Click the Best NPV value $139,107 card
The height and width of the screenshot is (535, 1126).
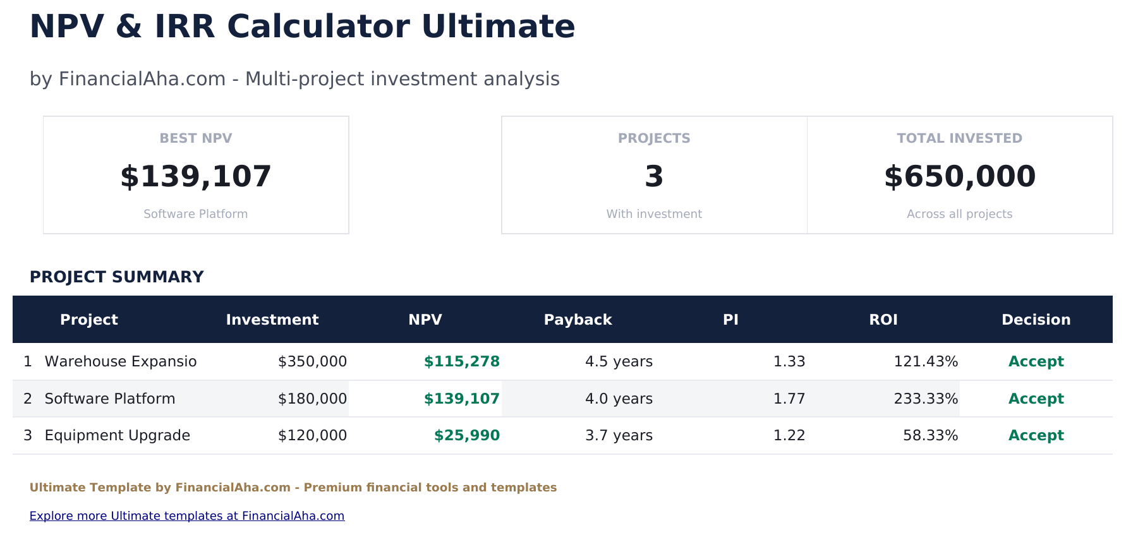(x=196, y=176)
